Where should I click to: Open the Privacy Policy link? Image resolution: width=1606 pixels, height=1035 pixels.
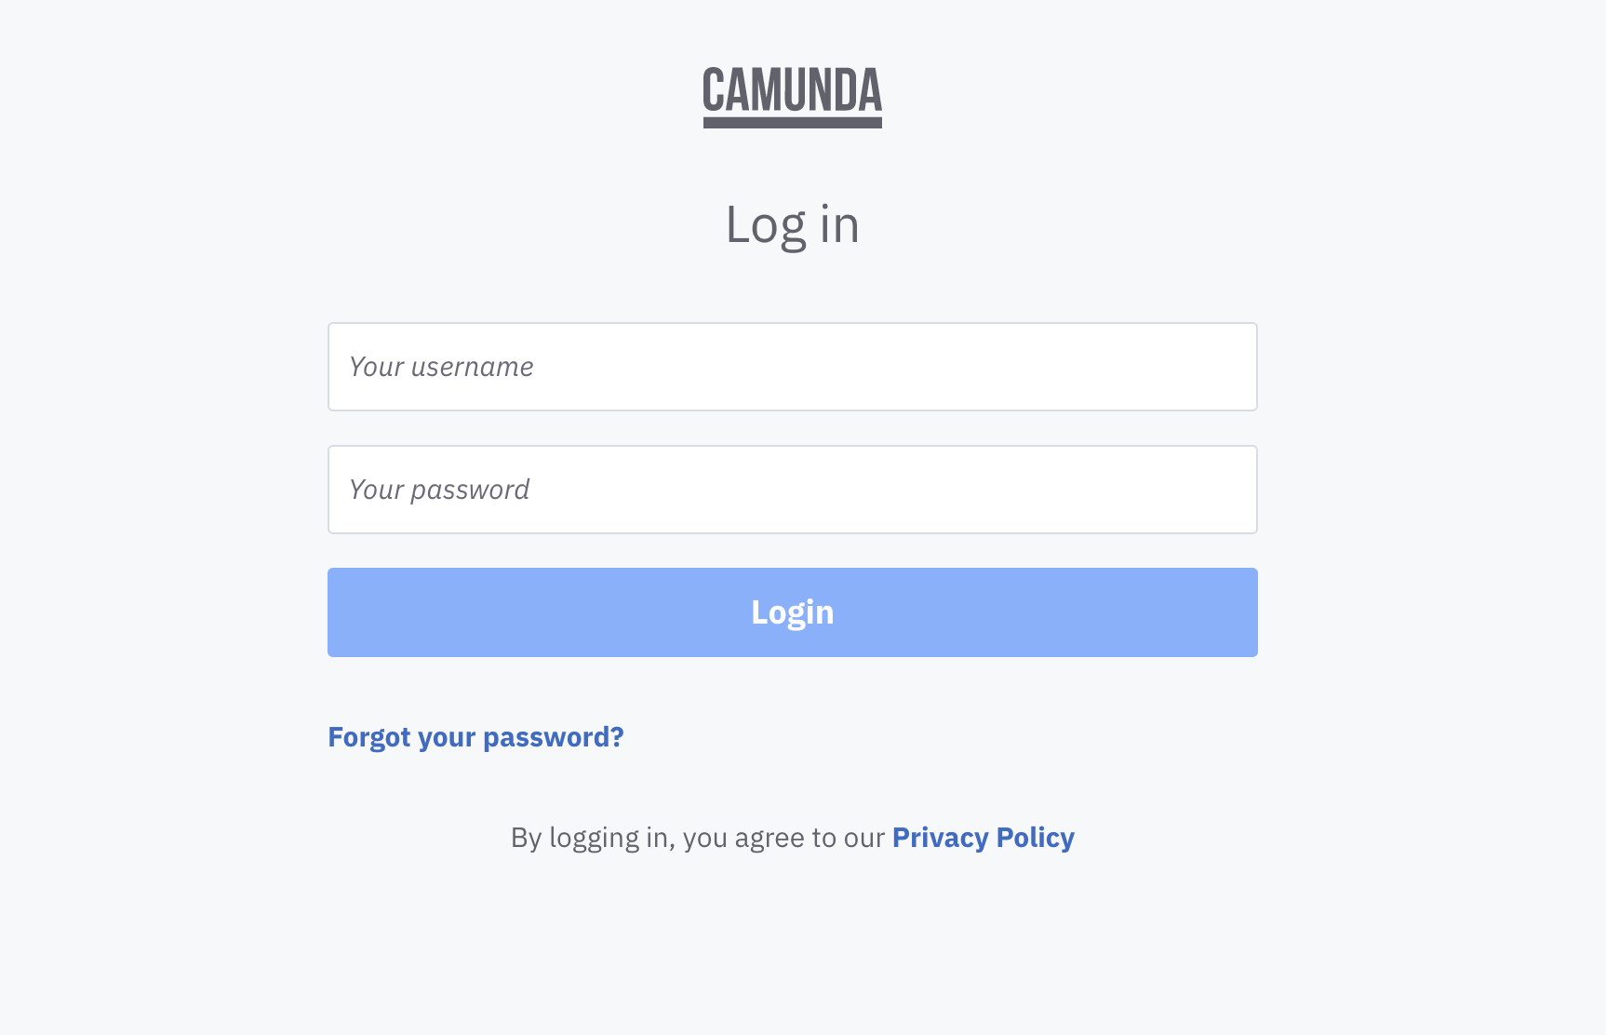(983, 838)
